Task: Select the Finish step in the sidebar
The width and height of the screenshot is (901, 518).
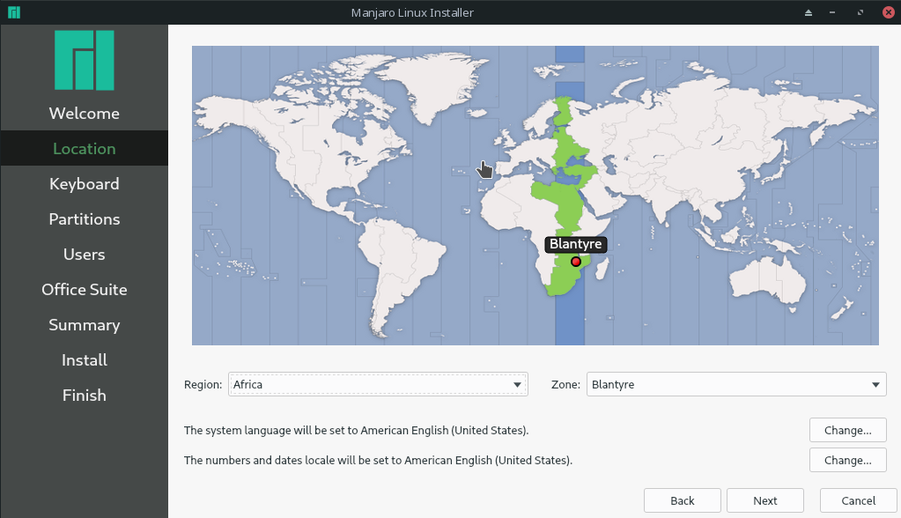Action: [85, 395]
